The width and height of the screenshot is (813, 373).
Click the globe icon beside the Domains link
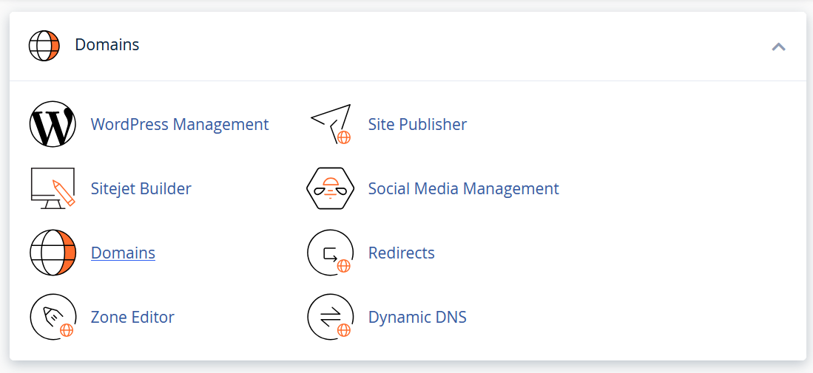53,253
